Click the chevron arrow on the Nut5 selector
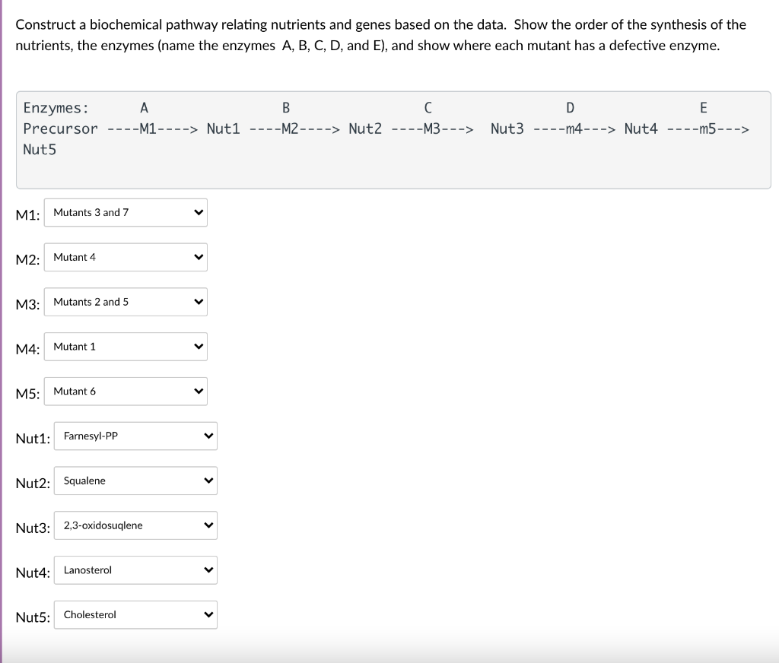The image size is (779, 663). pyautogui.click(x=207, y=614)
